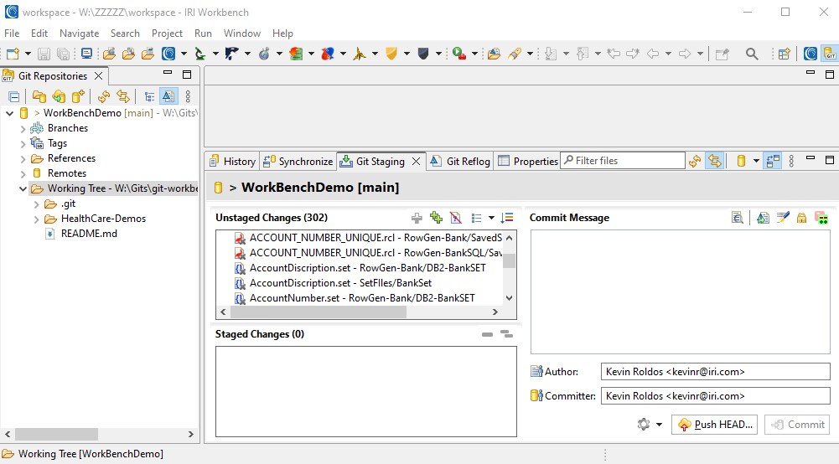Toggle Link with Editor in Git Staging
The image size is (839, 464).
pos(715,161)
